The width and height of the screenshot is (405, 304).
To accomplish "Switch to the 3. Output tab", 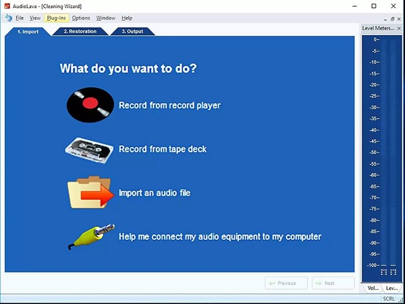I will tap(132, 31).
